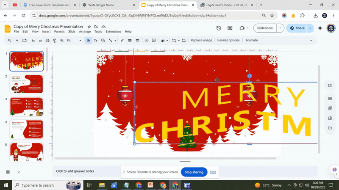Open grid view of slides
This screenshot has width=339, height=190.
click(x=8, y=172)
